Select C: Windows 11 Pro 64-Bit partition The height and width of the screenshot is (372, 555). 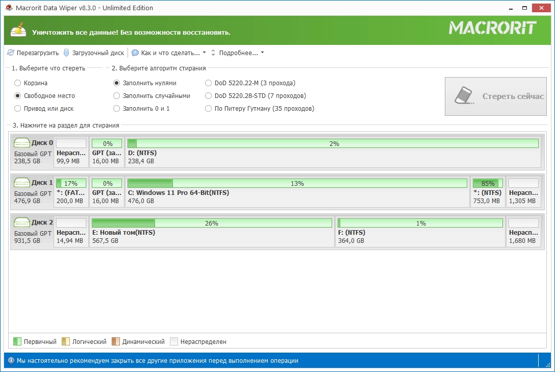coord(297,191)
